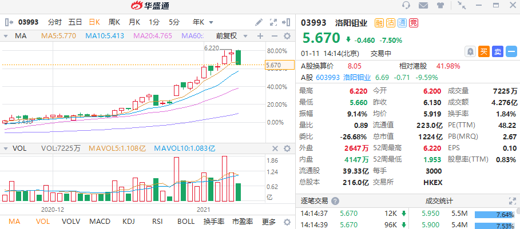520x229 pixels.
Task: Expand the trade statistics panel icon
Action: click(513, 201)
